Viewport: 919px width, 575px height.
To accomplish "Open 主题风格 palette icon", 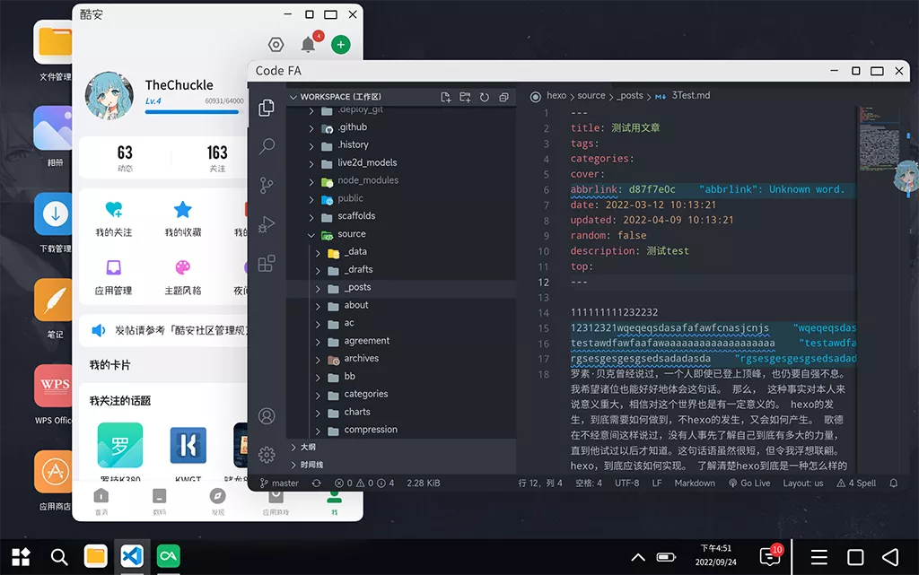I will [183, 277].
